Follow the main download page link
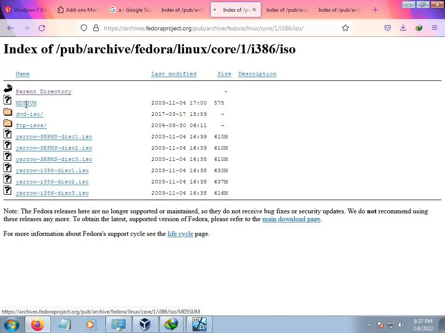This screenshot has height=333, width=445. (291, 219)
